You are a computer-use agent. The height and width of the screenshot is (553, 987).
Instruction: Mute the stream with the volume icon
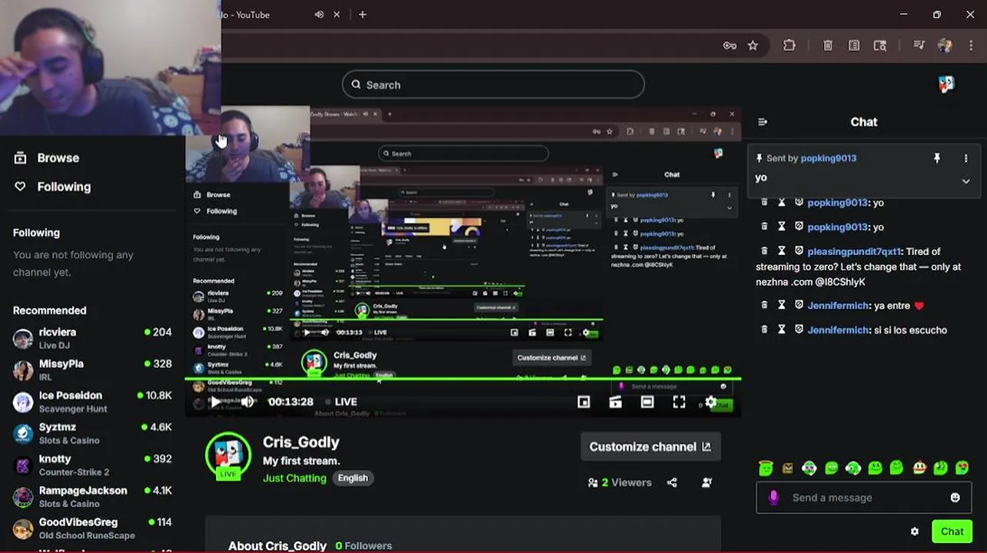click(x=248, y=402)
